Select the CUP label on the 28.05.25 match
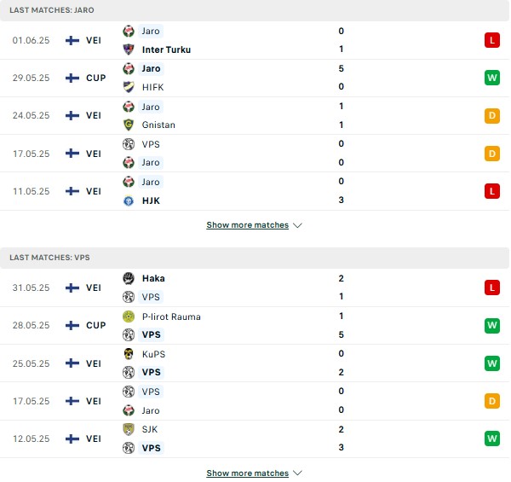 coord(95,325)
